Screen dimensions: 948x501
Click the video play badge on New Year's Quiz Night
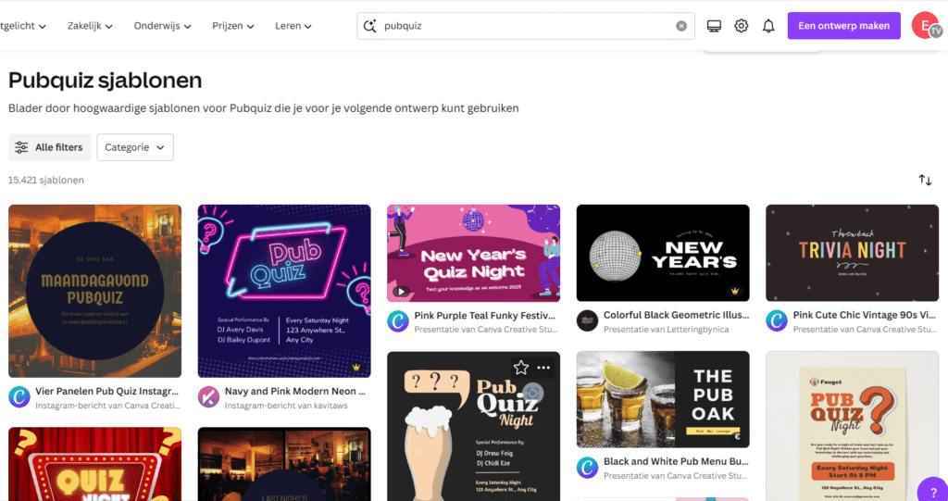[400, 292]
